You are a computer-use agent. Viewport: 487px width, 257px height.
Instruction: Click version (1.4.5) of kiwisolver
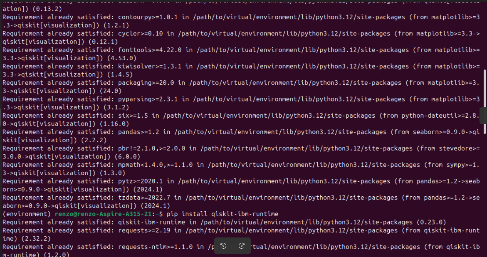click(120, 74)
